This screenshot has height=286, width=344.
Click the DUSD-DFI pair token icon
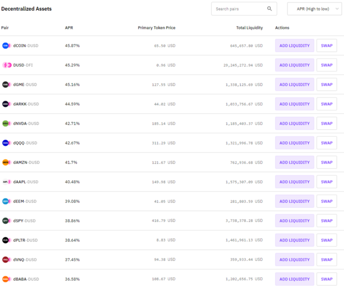(x=6, y=65)
